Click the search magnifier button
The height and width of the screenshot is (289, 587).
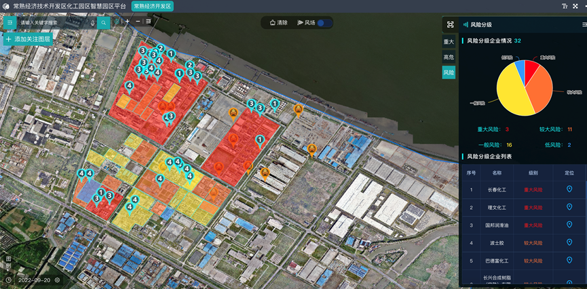pos(103,22)
